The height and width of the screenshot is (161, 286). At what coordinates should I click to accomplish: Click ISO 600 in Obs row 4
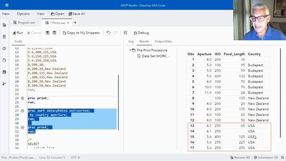coord(218,76)
